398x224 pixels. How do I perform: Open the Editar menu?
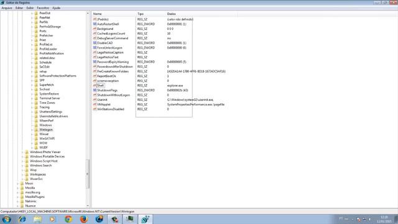(x=19, y=8)
